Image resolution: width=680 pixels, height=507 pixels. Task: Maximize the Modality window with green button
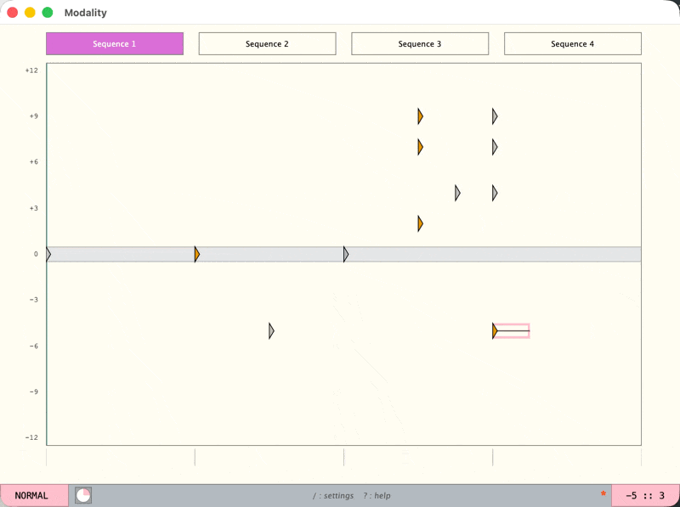48,13
